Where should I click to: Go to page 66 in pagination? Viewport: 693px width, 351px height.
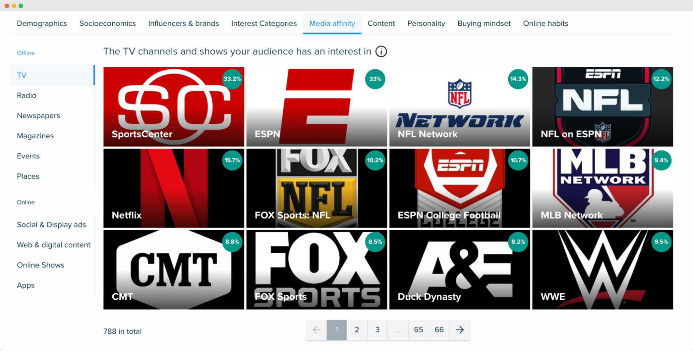tap(439, 330)
